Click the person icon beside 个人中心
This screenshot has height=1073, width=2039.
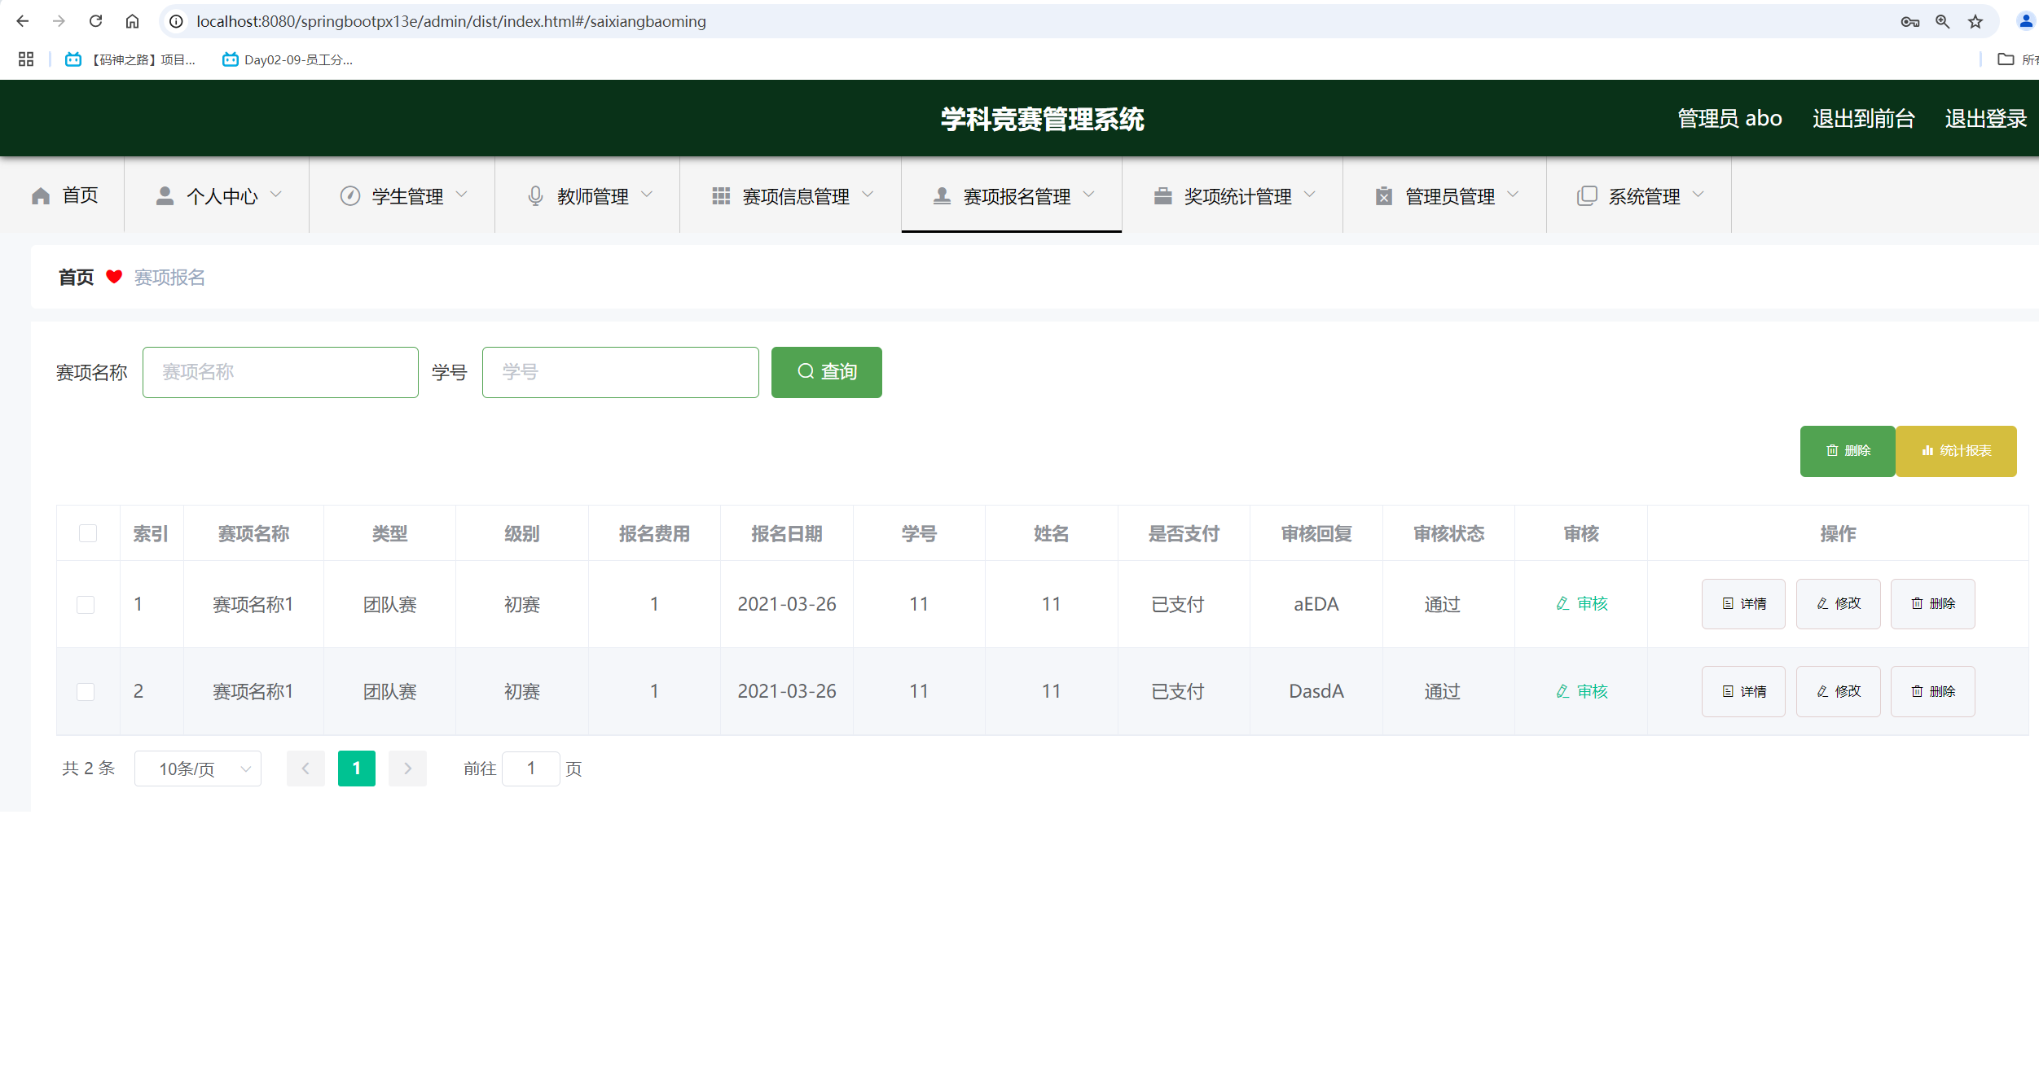pos(165,195)
